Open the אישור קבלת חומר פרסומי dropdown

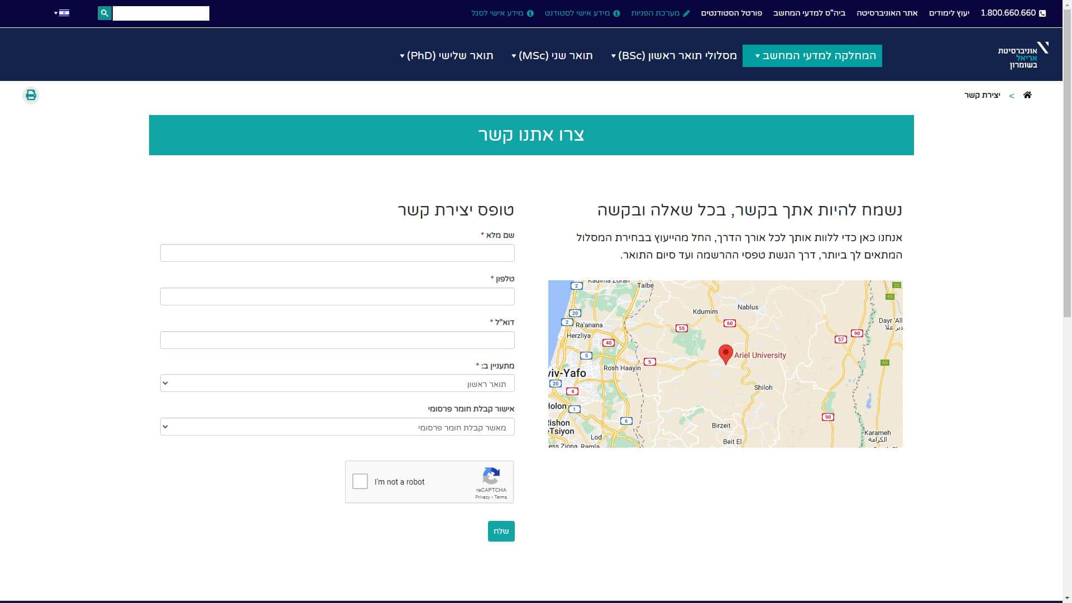pyautogui.click(x=337, y=427)
